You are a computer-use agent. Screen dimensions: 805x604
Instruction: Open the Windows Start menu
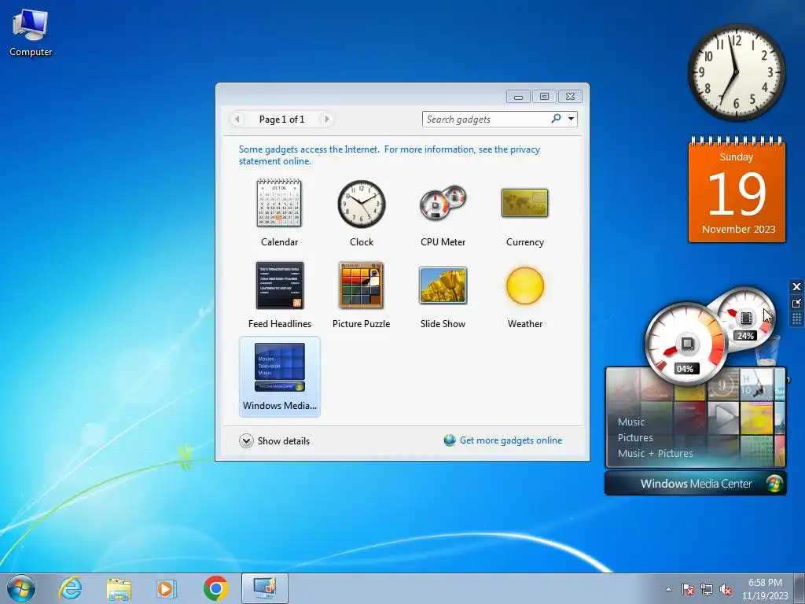[21, 588]
